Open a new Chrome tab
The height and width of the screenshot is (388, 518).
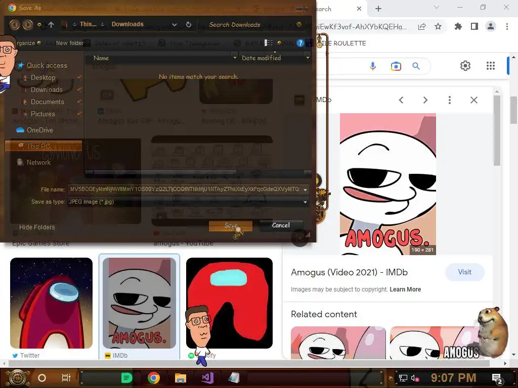tap(378, 9)
